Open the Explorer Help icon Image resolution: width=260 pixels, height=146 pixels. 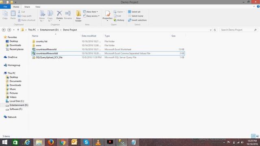(258, 6)
